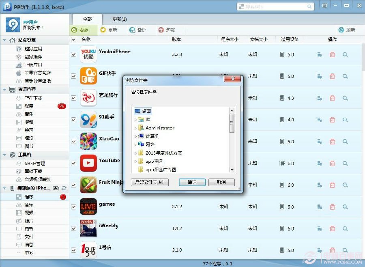The image size is (365, 267).
Task: Expand the 2013年度评优方案 folder
Action: [x=135, y=153]
